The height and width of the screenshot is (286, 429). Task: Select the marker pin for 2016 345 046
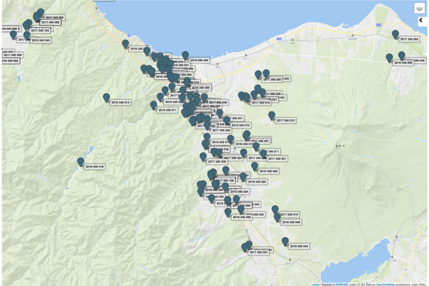coord(277,217)
